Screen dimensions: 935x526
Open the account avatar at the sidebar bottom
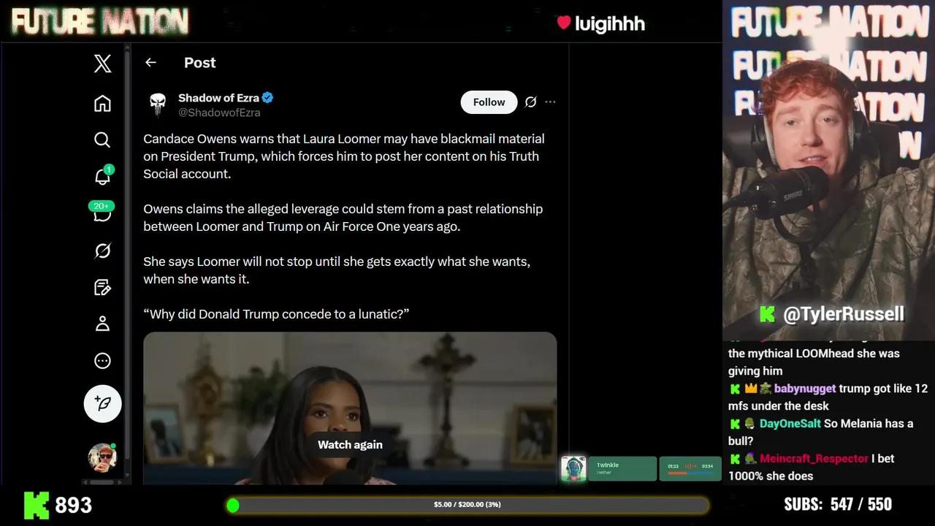click(102, 457)
